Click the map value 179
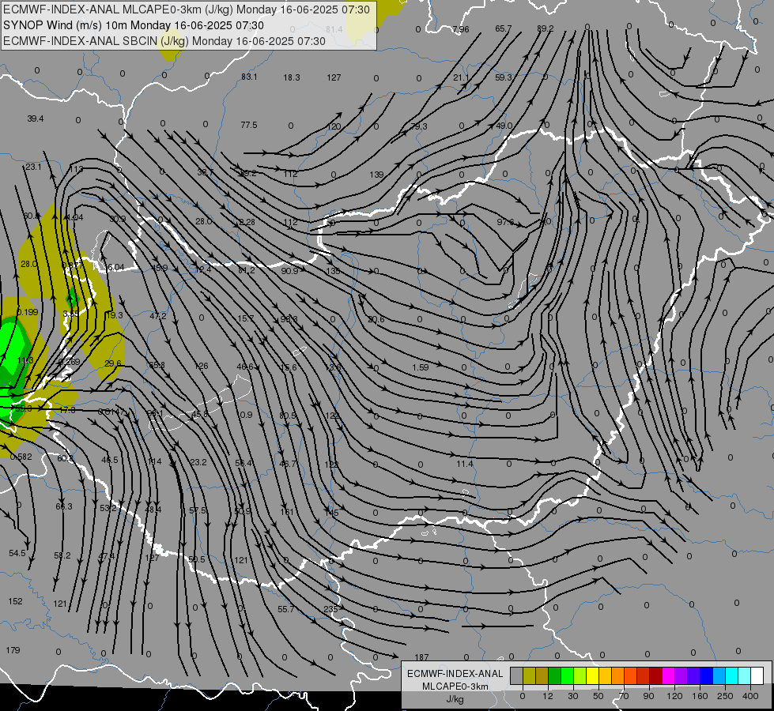 [x=13, y=650]
